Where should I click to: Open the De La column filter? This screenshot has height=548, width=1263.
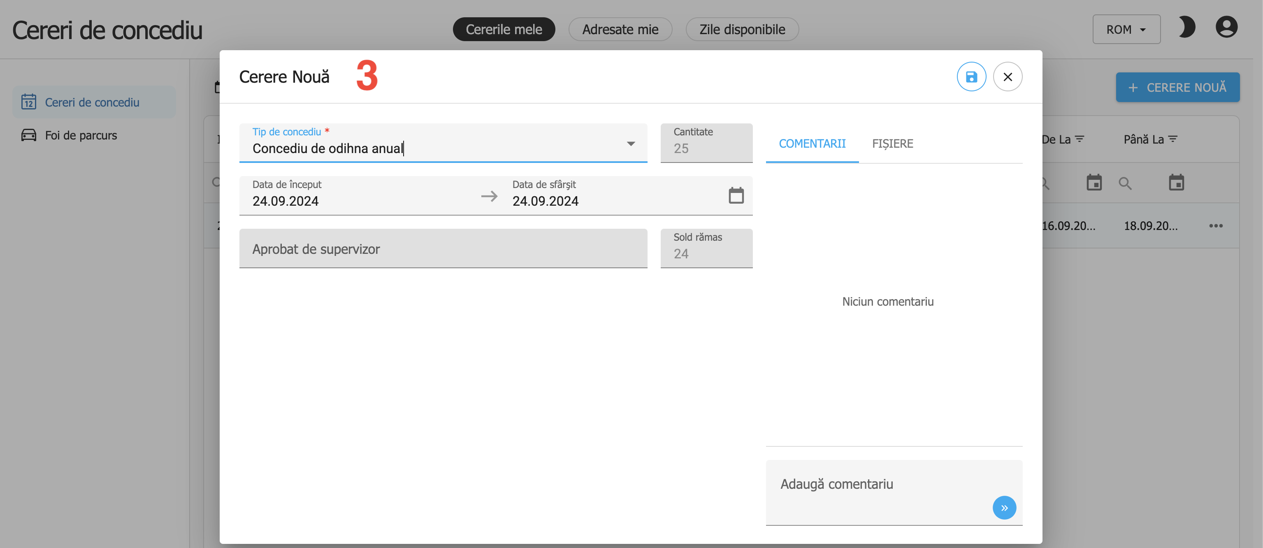pos(1080,139)
